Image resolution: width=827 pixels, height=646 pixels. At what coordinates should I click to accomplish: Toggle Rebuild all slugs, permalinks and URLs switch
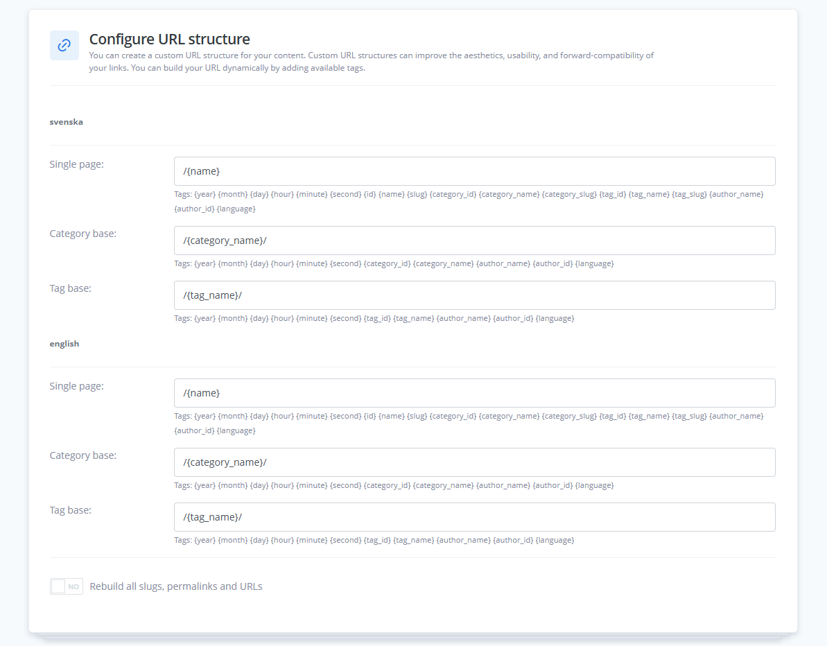[67, 586]
